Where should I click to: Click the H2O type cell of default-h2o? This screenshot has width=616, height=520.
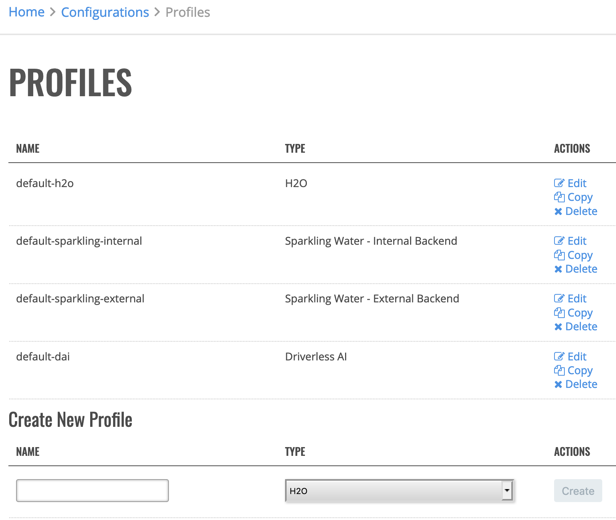[x=296, y=183]
